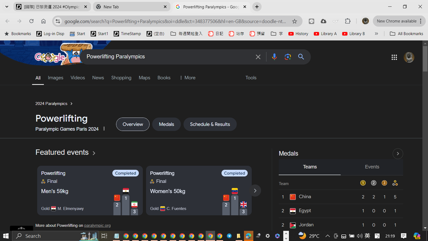Image resolution: width=428 pixels, height=241 pixels.
Task: Open the Log-in Disp bookmark
Action: pos(51,33)
